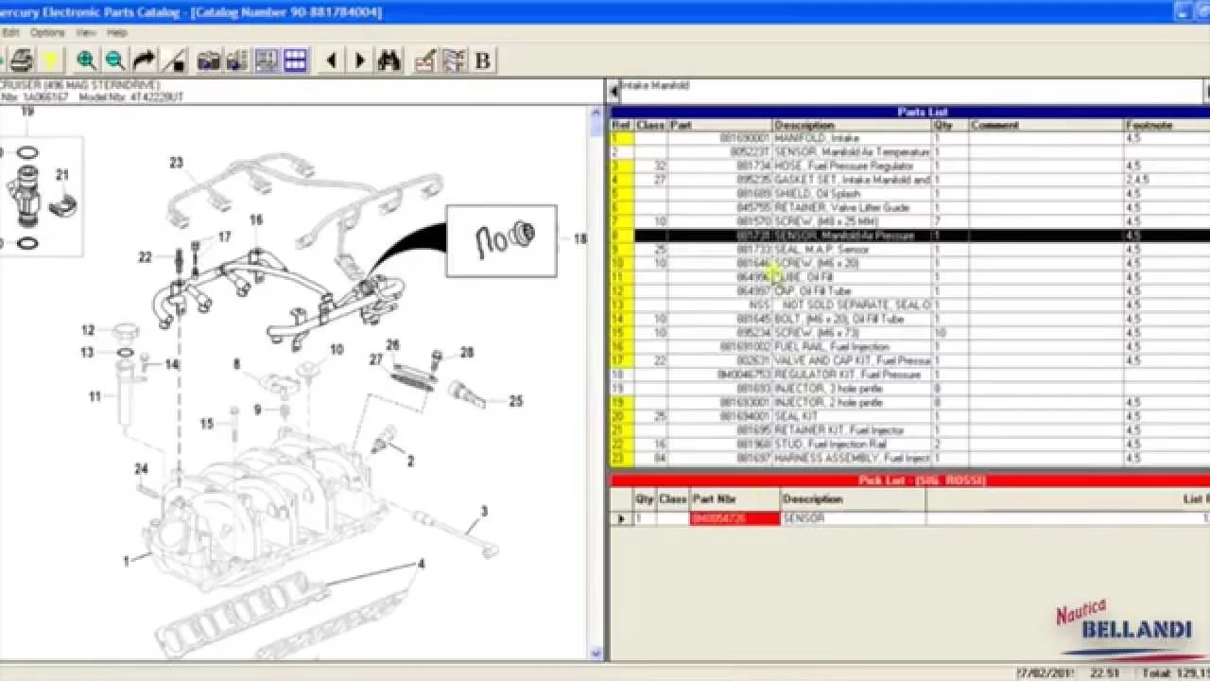This screenshot has height=681, width=1210.
Task: Click callout number 25 in the diagram
Action: click(x=515, y=401)
